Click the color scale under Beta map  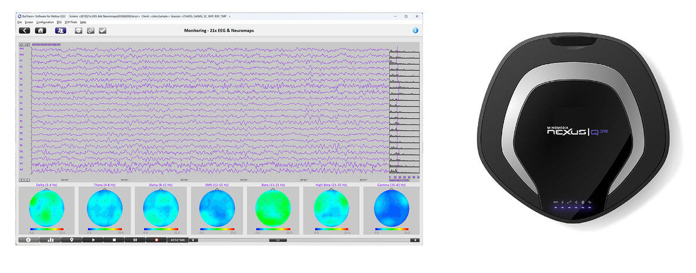click(273, 229)
